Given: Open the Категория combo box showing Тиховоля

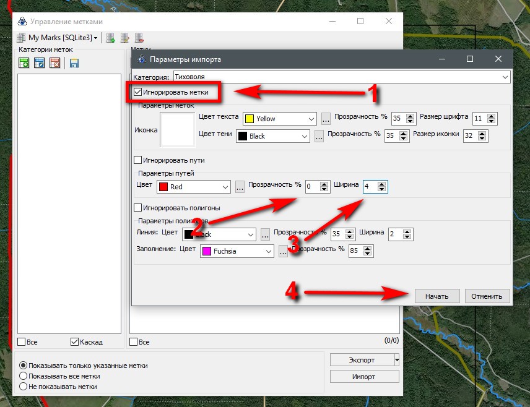Looking at the screenshot, I should tap(342, 77).
